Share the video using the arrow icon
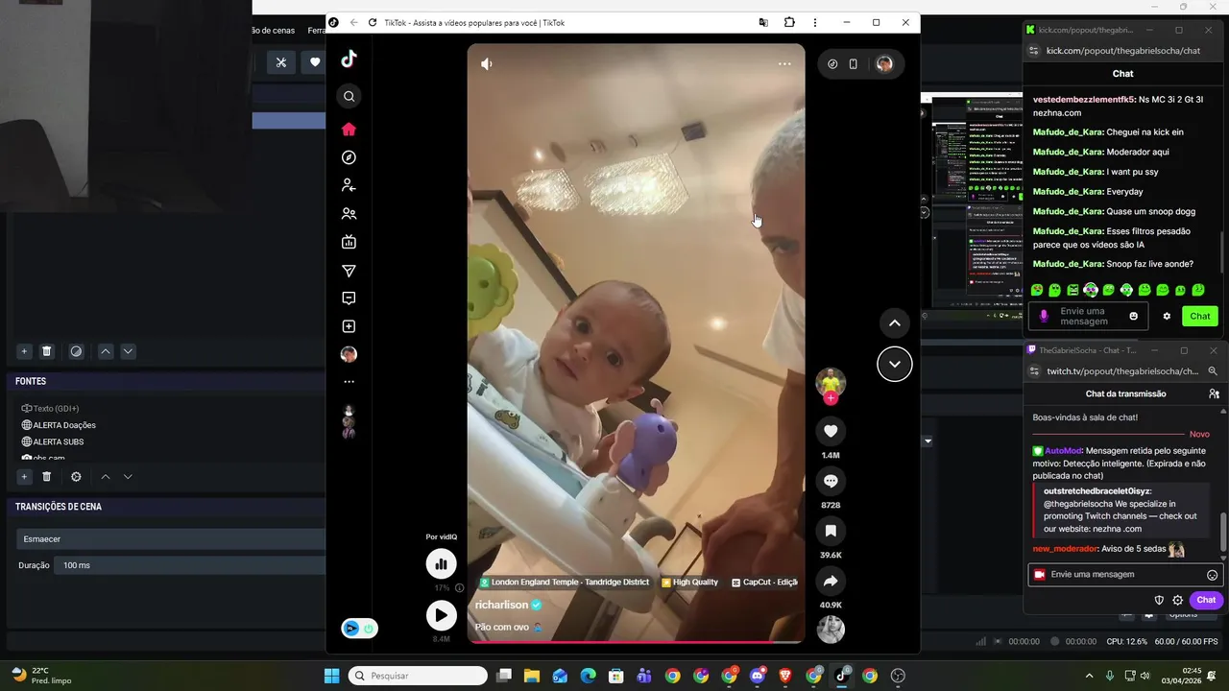This screenshot has width=1229, height=691. tap(831, 581)
